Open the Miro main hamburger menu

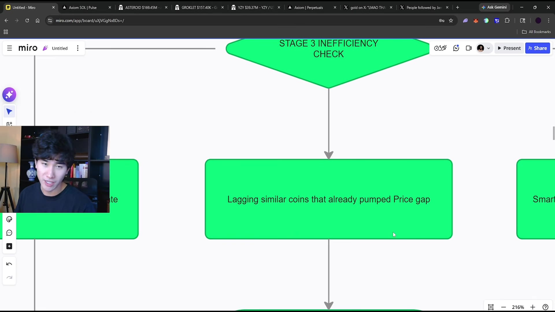click(x=10, y=48)
